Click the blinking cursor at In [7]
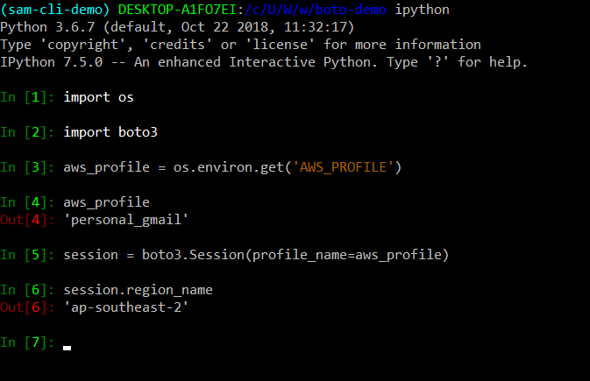590x381 pixels. (68, 346)
